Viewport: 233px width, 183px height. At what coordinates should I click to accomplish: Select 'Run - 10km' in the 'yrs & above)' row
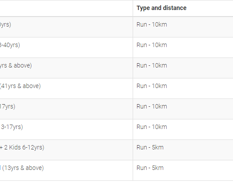coord(152,65)
